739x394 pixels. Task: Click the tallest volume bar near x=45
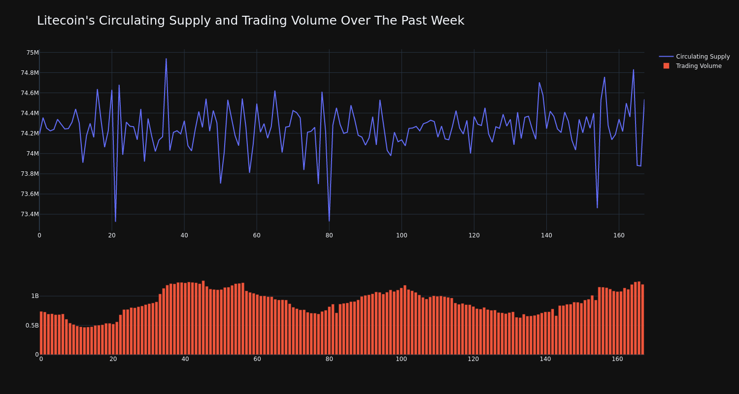[x=203, y=318]
